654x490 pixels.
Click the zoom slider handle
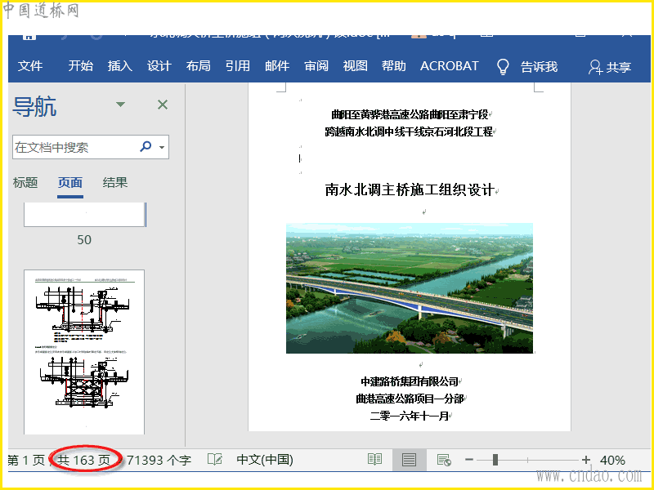click(495, 460)
